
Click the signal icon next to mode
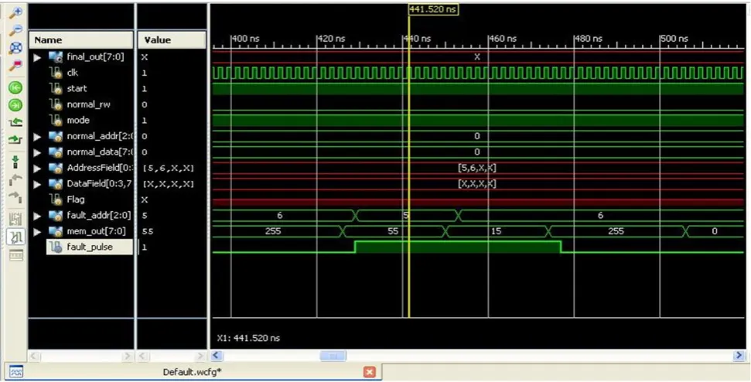click(x=56, y=120)
